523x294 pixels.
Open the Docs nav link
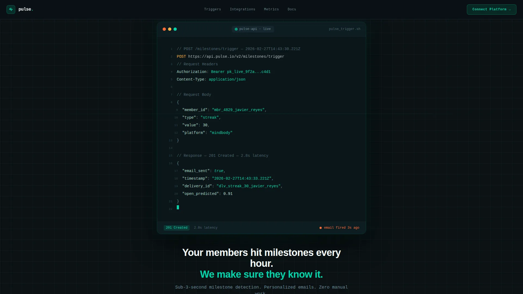click(292, 9)
